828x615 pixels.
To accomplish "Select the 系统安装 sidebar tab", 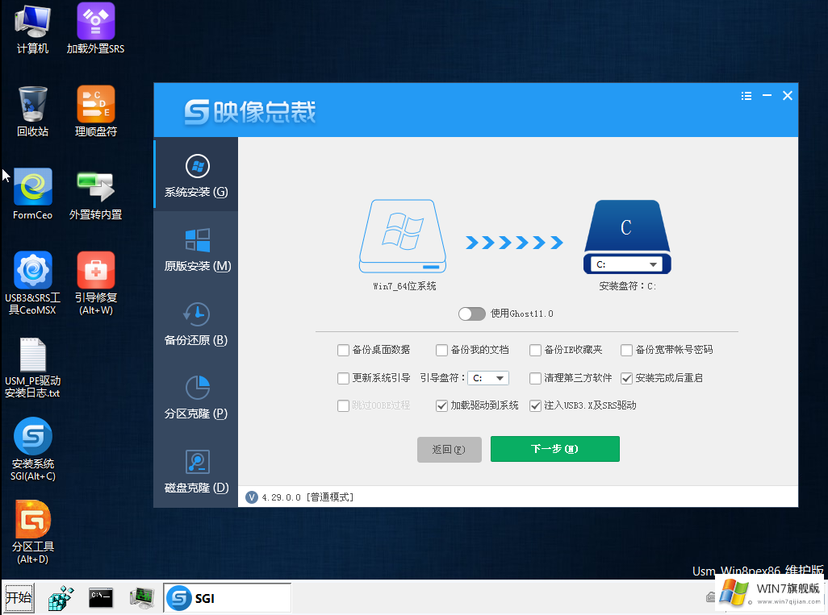I will click(194, 173).
